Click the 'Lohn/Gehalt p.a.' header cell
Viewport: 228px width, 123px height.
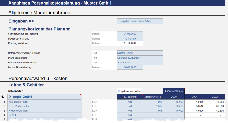pos(174,91)
